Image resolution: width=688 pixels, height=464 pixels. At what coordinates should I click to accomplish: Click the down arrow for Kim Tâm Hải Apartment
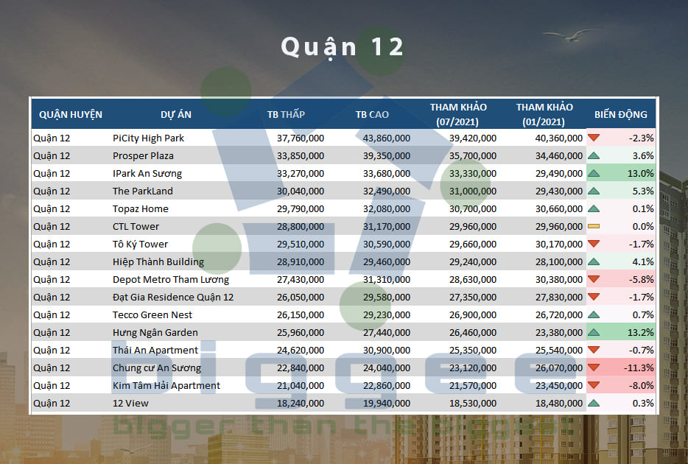click(x=594, y=385)
